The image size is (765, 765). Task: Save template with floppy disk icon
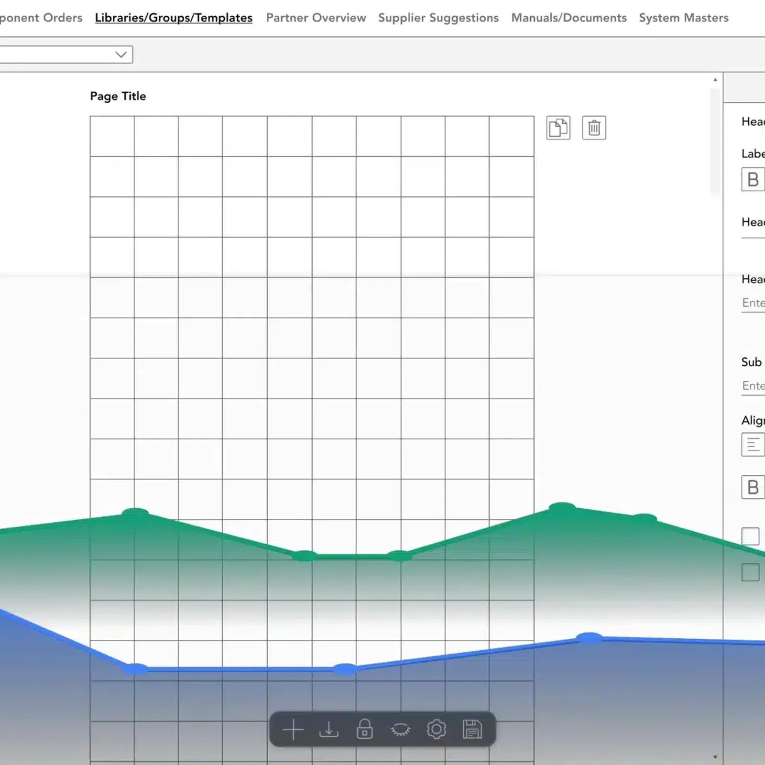coord(472,730)
